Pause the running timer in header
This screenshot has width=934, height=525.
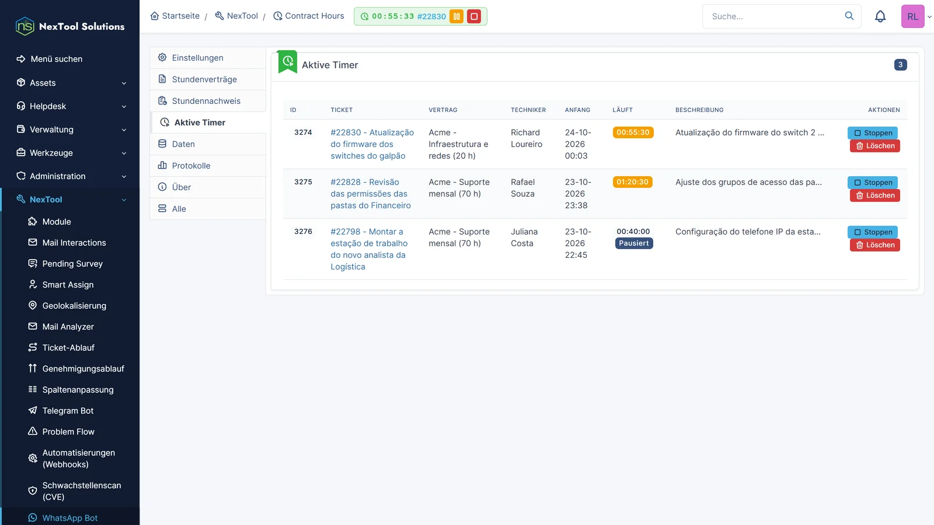pyautogui.click(x=456, y=16)
